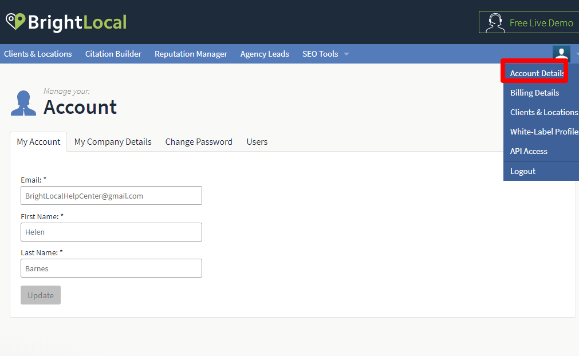Open Reputation Manager

[x=191, y=54]
